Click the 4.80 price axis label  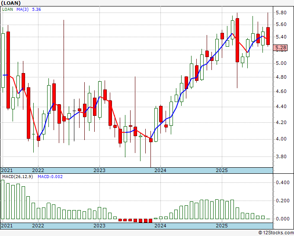click(281, 77)
